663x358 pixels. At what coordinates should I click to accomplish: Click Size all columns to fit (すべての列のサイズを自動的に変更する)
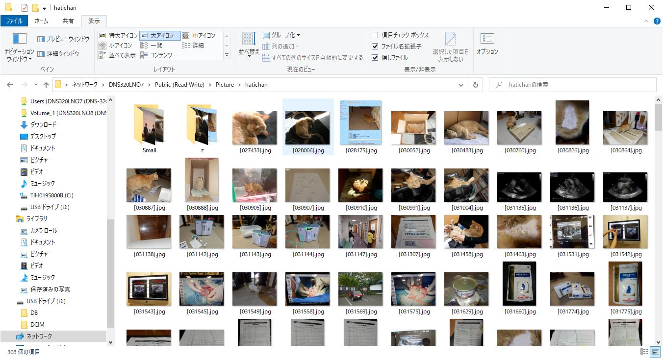click(313, 58)
